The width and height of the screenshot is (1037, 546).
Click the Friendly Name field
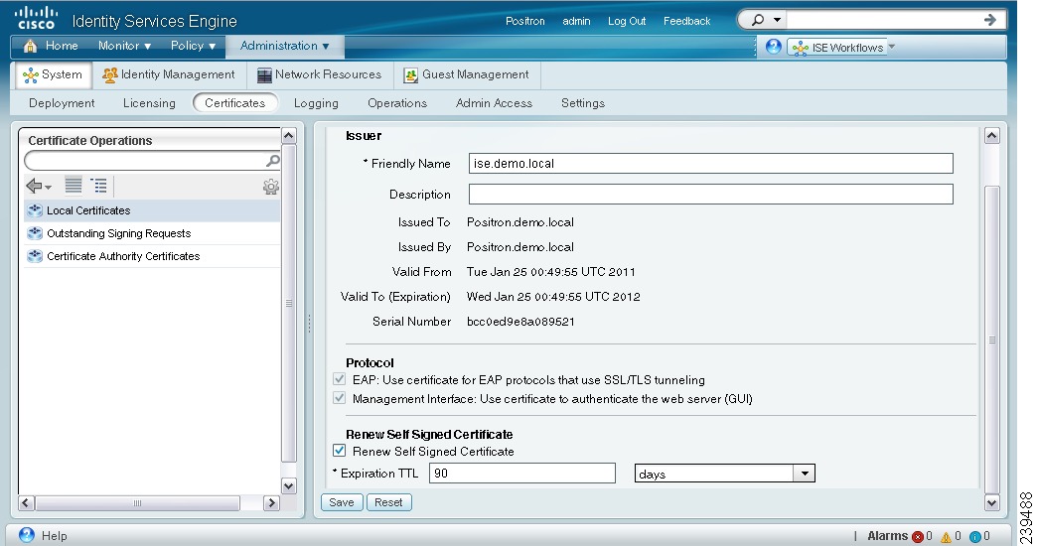[711, 163]
